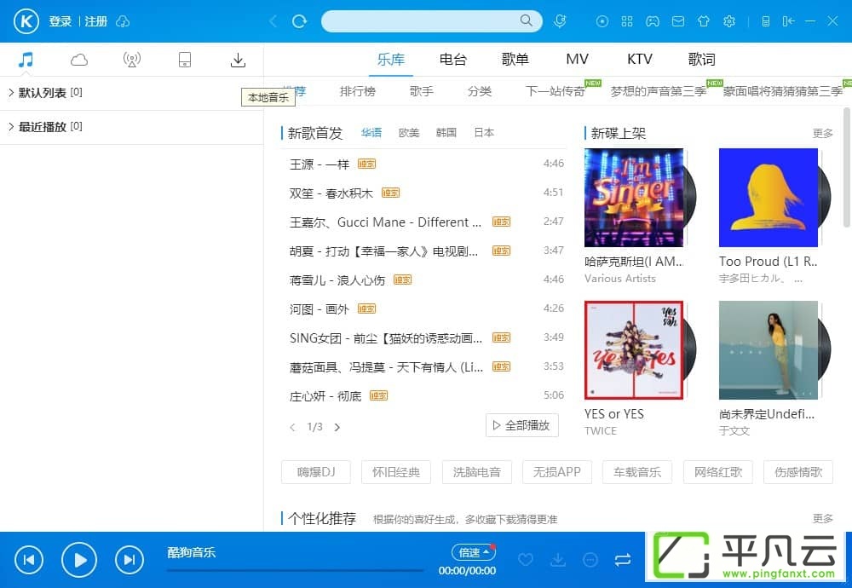Open the I'm Singer album cover

tap(634, 198)
